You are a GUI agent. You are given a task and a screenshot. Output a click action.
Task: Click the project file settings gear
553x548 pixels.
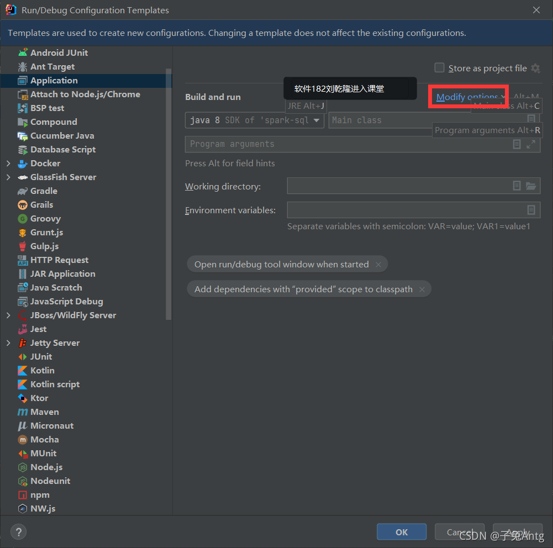535,68
